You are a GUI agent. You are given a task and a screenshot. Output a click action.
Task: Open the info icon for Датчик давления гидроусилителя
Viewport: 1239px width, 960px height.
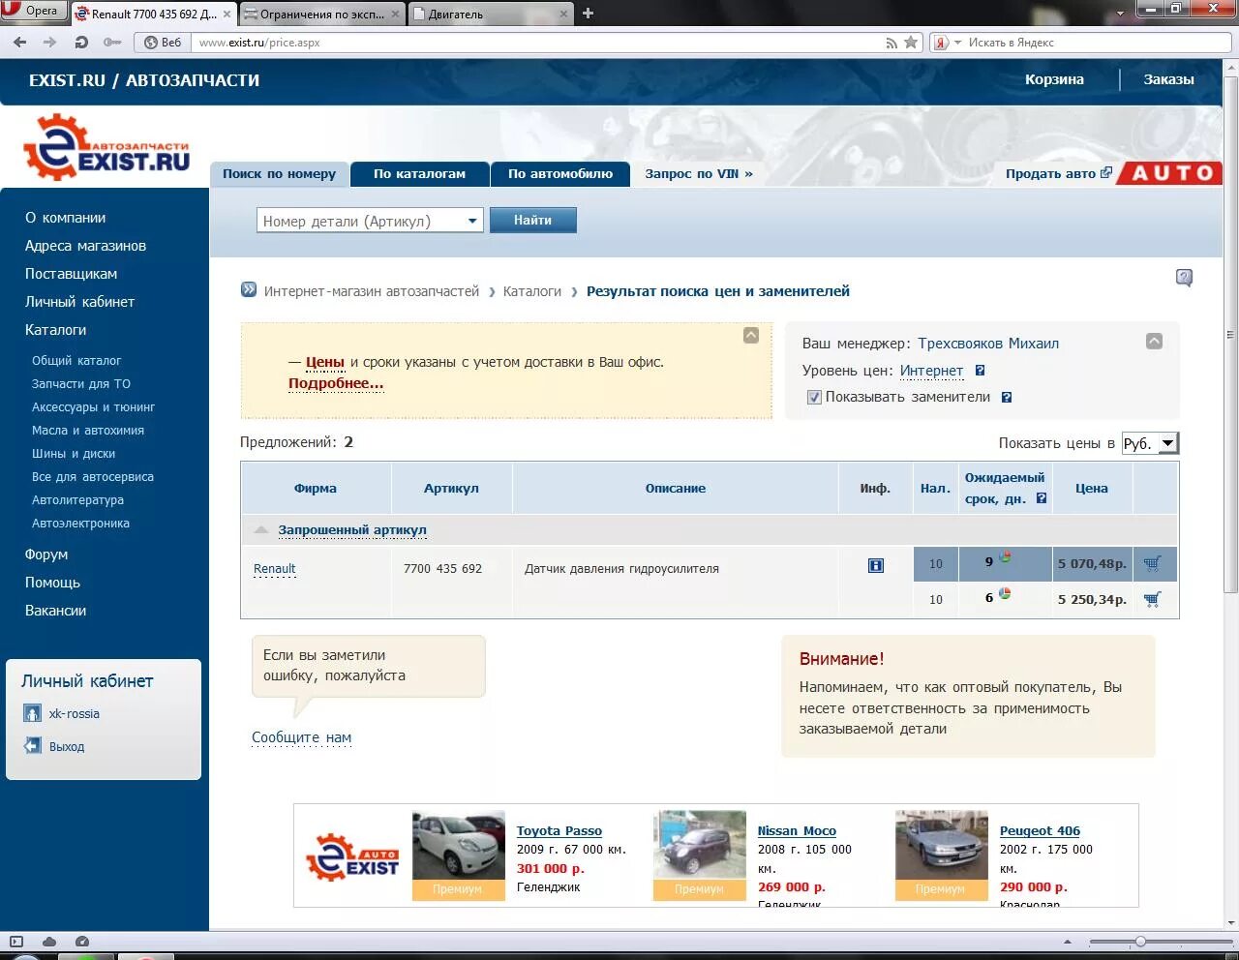(876, 565)
